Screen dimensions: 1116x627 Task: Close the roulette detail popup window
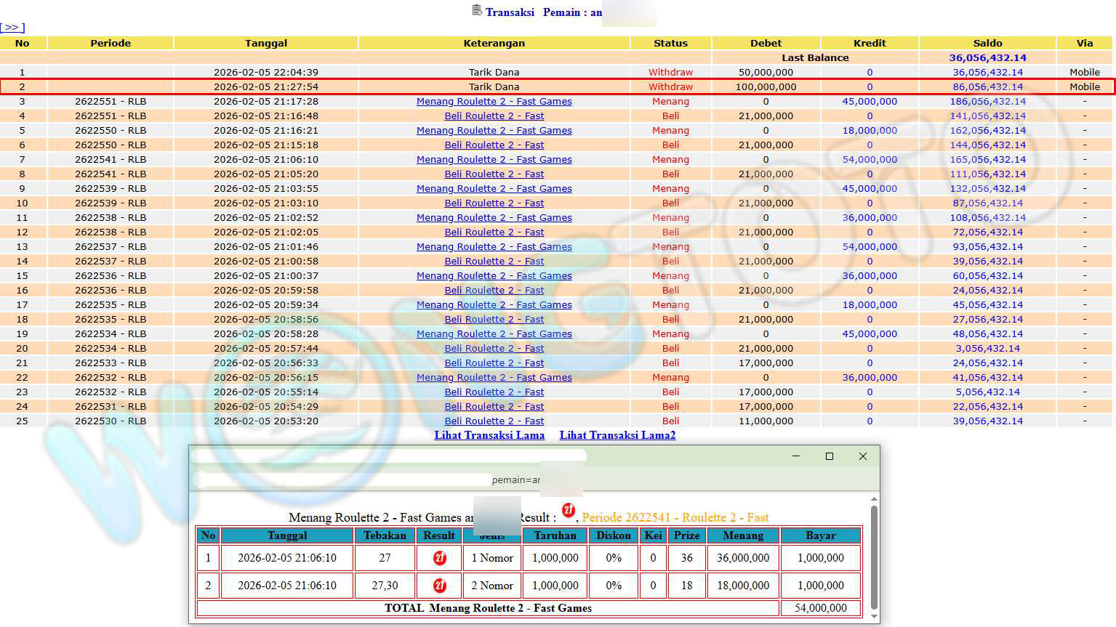[862, 456]
